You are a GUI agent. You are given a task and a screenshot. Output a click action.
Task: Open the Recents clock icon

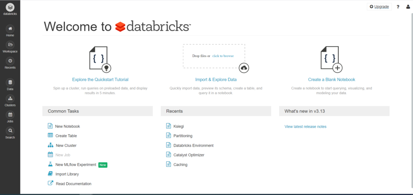10,61
